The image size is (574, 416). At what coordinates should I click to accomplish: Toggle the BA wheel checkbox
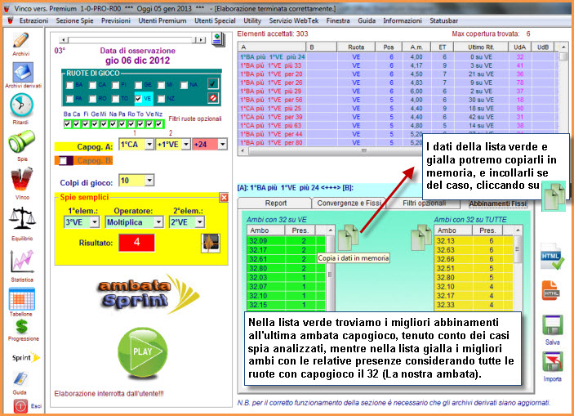[69, 85]
